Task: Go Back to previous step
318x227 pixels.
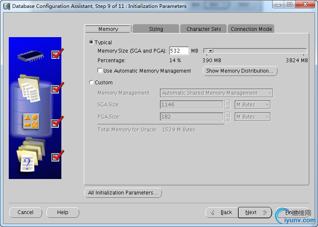Action: tap(222, 212)
